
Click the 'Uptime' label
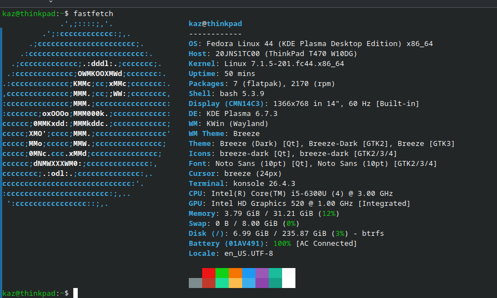202,74
